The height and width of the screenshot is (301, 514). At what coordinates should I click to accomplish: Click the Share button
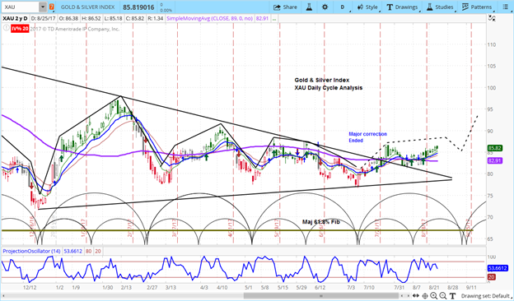click(285, 7)
